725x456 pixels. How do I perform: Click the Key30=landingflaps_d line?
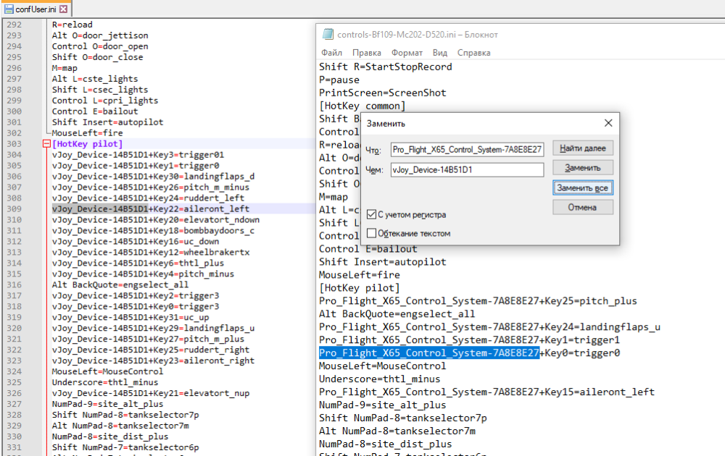click(153, 177)
